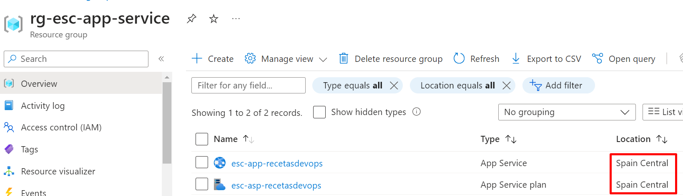The image size is (683, 196).
Task: Collapse the left sidebar menu
Action: 161,59
